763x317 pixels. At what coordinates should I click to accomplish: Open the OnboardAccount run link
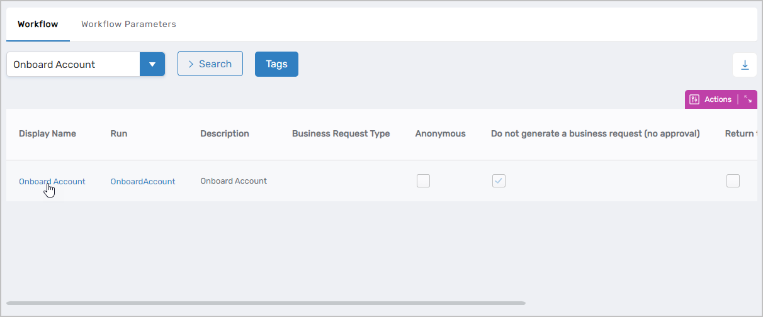(x=143, y=181)
